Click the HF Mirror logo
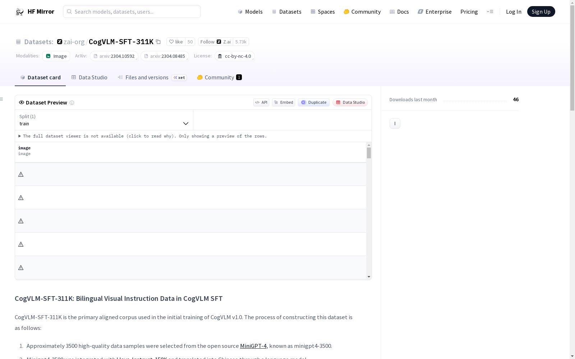Viewport: 575px width, 359px height. 35,11
